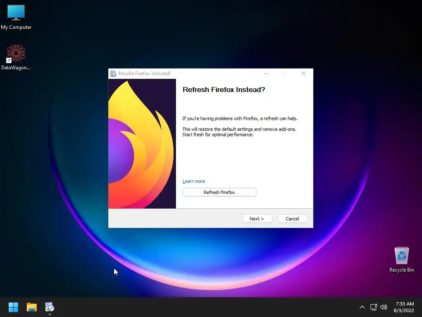Viewport: 422px width, 317px height.
Task: Cancel the Firefox uninstall wizard
Action: pos(293,219)
